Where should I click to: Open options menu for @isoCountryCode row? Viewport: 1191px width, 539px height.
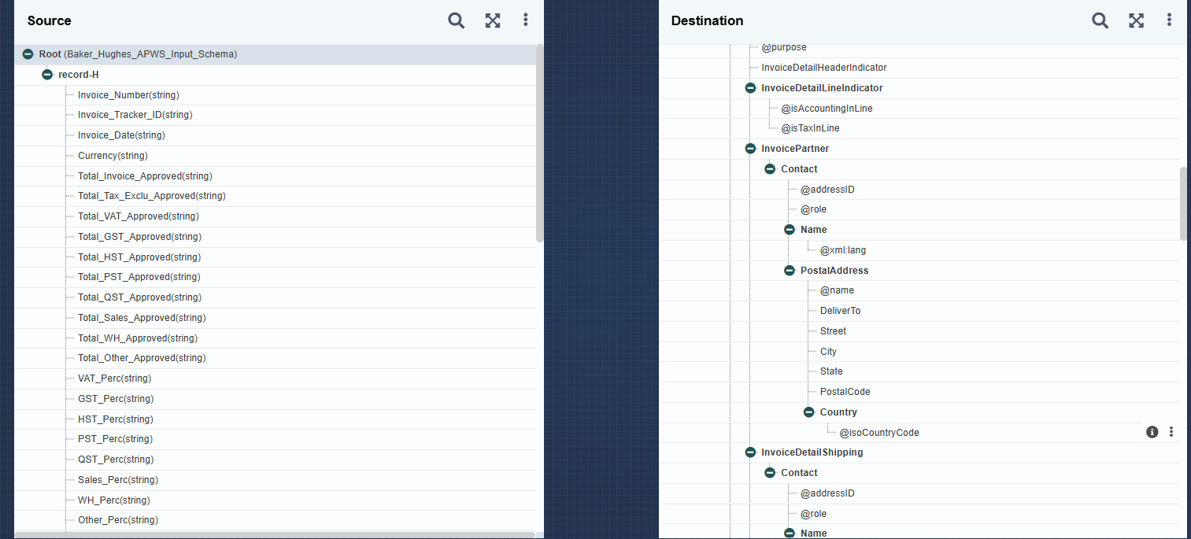click(1171, 432)
